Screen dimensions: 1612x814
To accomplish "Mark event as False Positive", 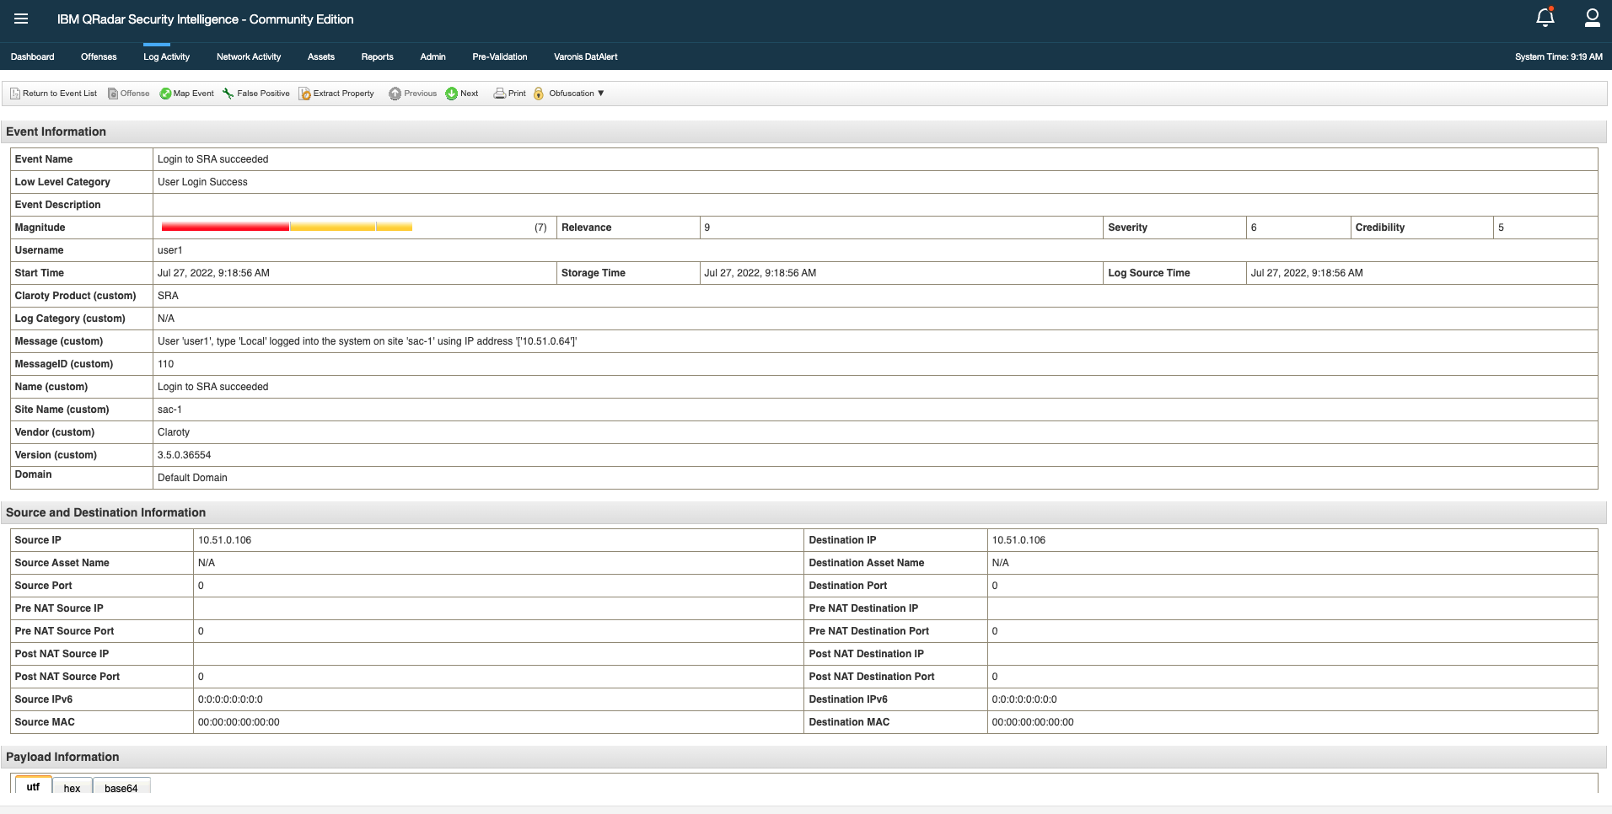I will tap(256, 94).
